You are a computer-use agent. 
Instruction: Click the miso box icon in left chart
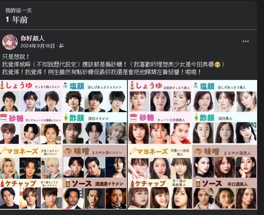[x=68, y=151]
